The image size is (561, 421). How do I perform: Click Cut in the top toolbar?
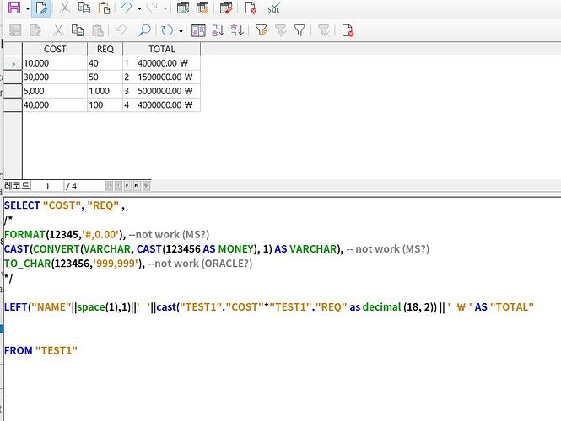[64, 8]
